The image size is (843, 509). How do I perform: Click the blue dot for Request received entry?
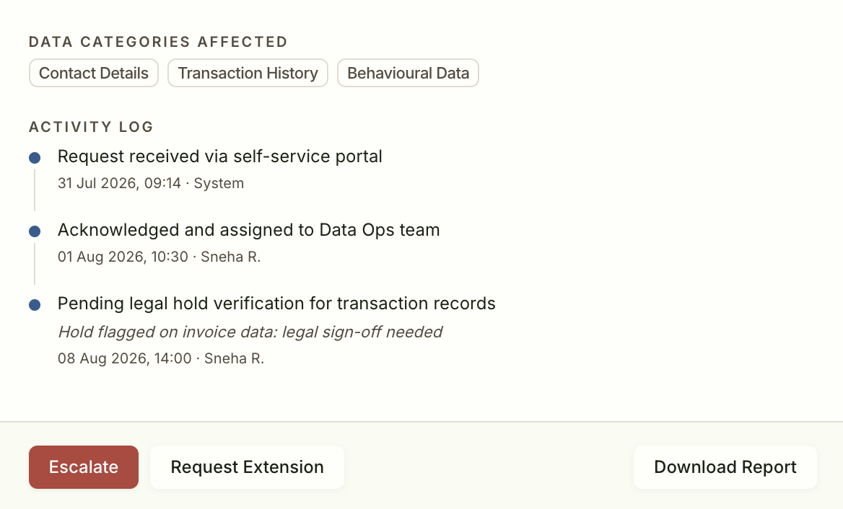[x=35, y=158]
